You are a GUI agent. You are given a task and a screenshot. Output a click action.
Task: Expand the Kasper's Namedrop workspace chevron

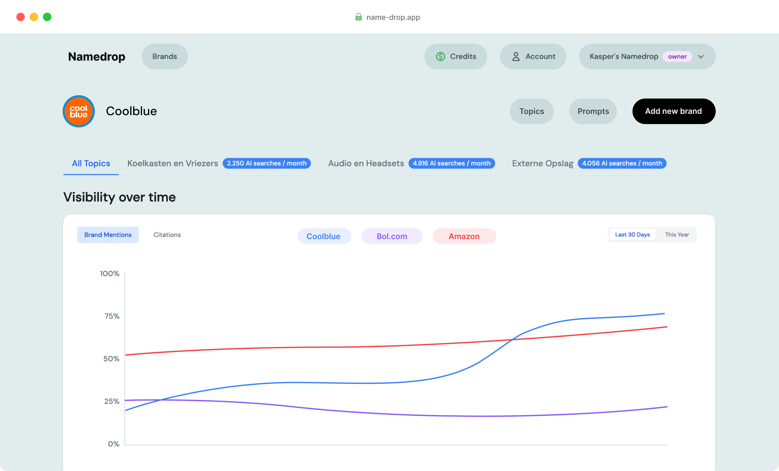coord(701,57)
